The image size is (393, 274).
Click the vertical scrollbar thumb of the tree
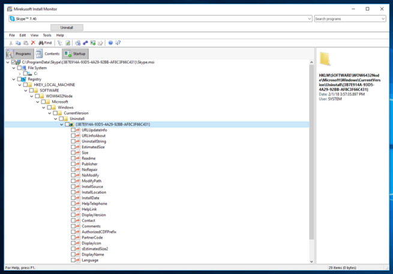pyautogui.click(x=311, y=152)
